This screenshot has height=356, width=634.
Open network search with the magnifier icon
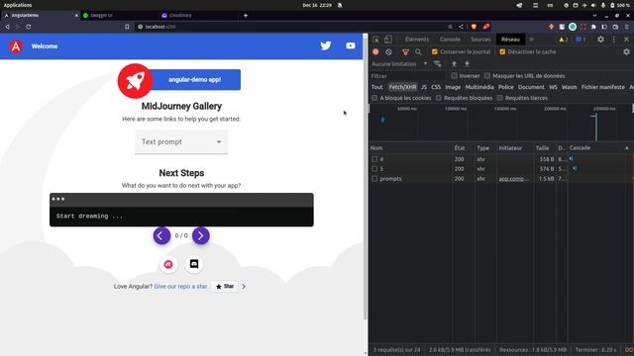tap(418, 52)
